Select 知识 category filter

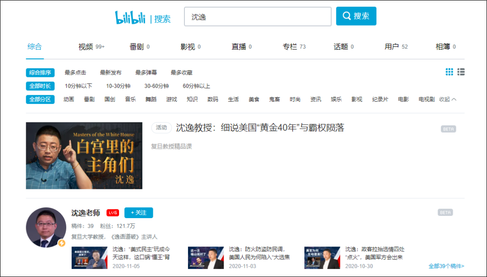click(192, 99)
